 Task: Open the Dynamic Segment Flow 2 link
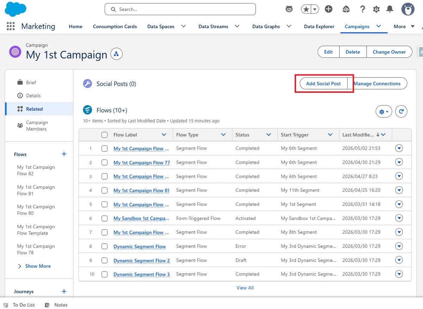(142, 260)
